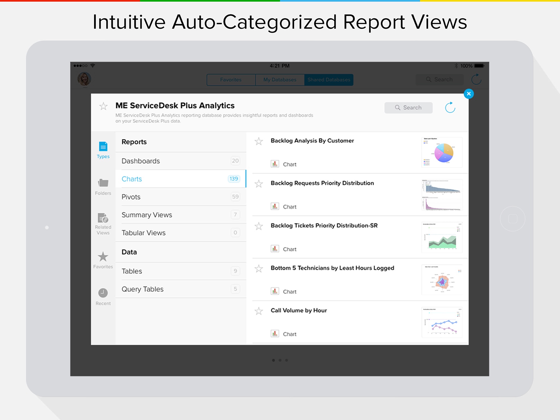Click chart type icon under Backlog Requests Priority Distribution

(275, 206)
